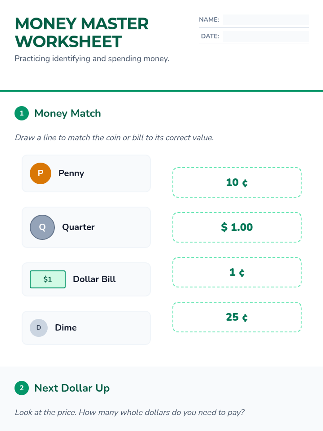Click the Money Match heading
Image resolution: width=323 pixels, height=431 pixels.
(x=68, y=113)
